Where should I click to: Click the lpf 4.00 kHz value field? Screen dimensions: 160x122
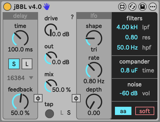click(x=127, y=27)
